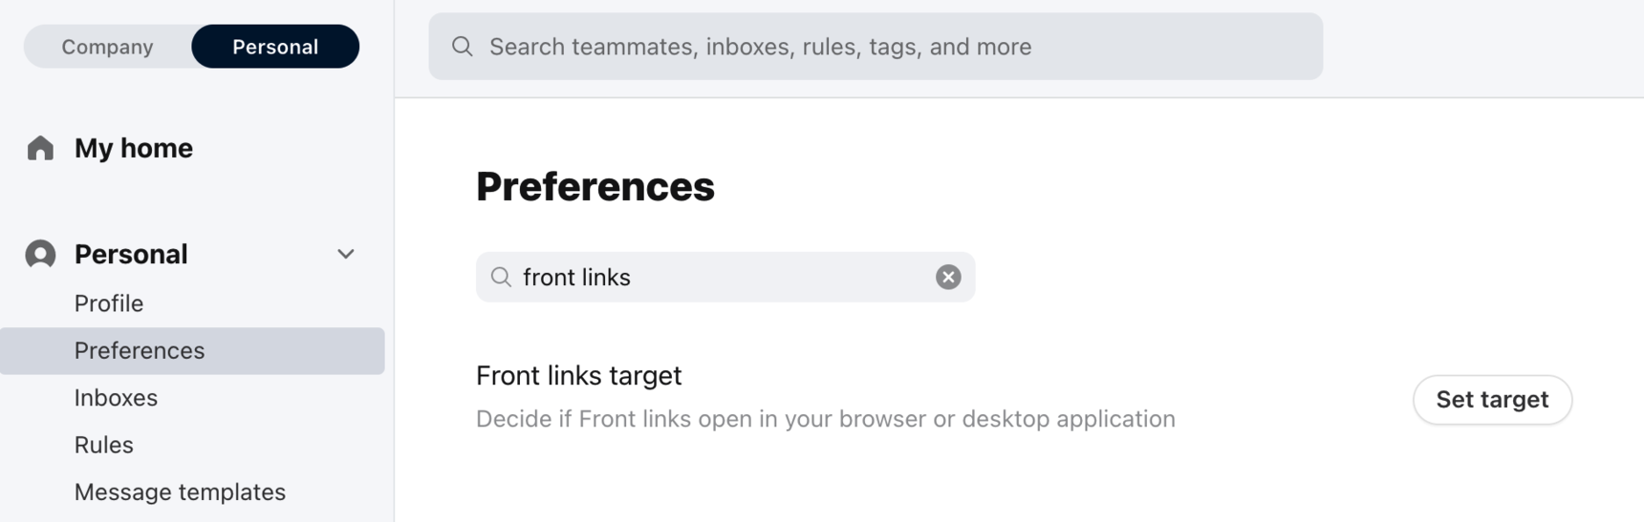This screenshot has width=1644, height=522.
Task: Select the Personal settings tab
Action: (275, 47)
